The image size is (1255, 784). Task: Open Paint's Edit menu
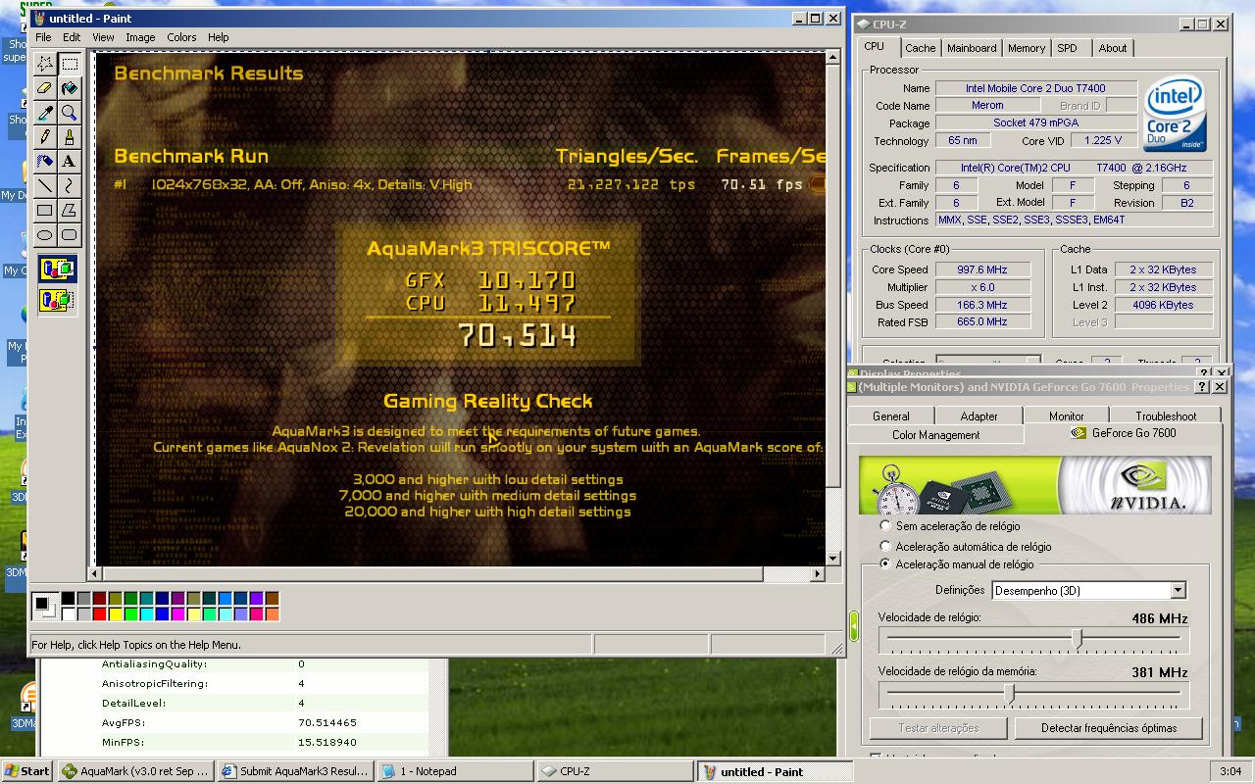[72, 37]
